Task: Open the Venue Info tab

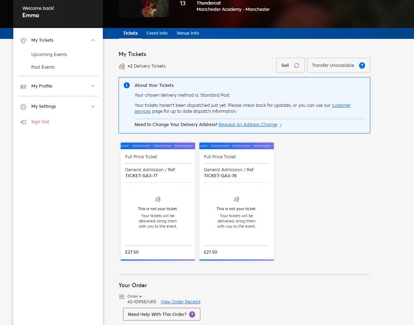Action: [188, 33]
